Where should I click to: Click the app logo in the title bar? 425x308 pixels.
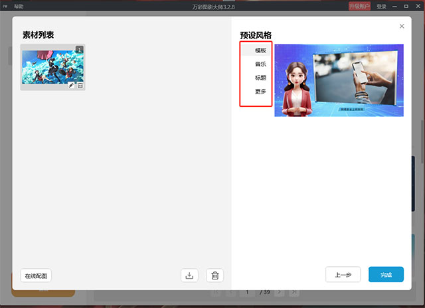click(x=5, y=7)
